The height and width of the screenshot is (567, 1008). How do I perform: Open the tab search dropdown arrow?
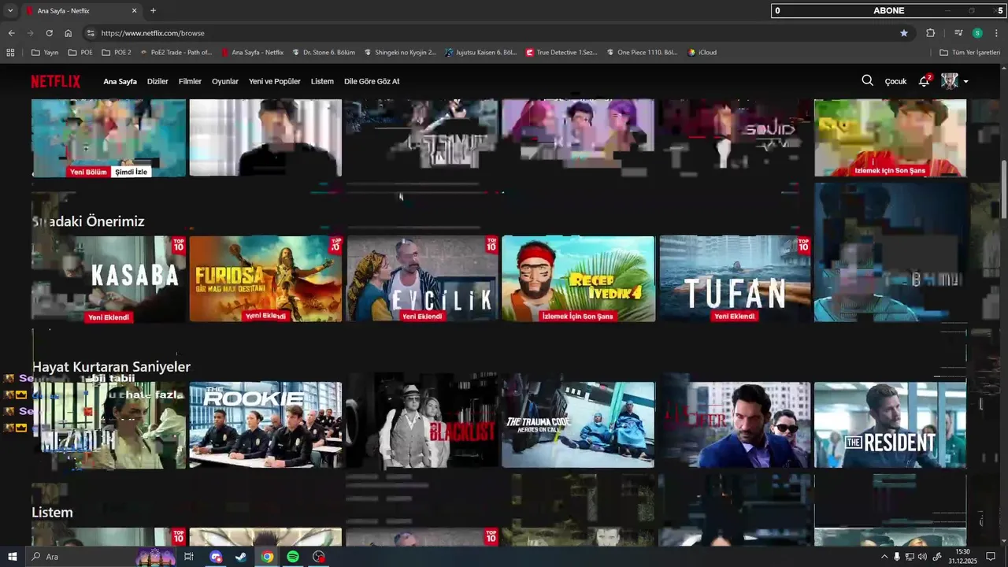click(10, 11)
